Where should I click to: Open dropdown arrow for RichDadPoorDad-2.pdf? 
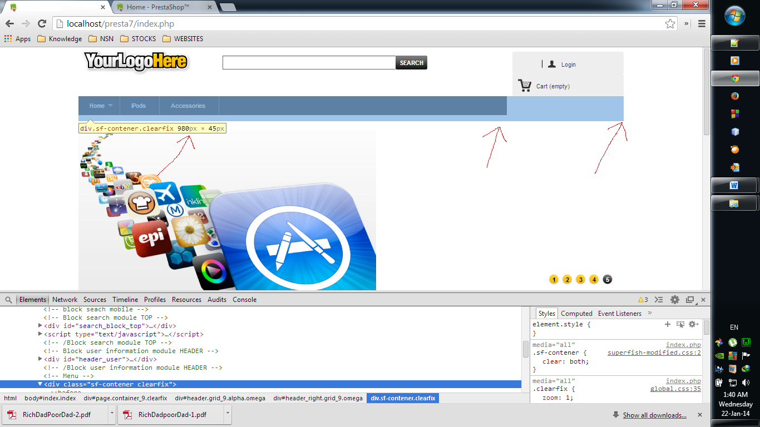112,415
